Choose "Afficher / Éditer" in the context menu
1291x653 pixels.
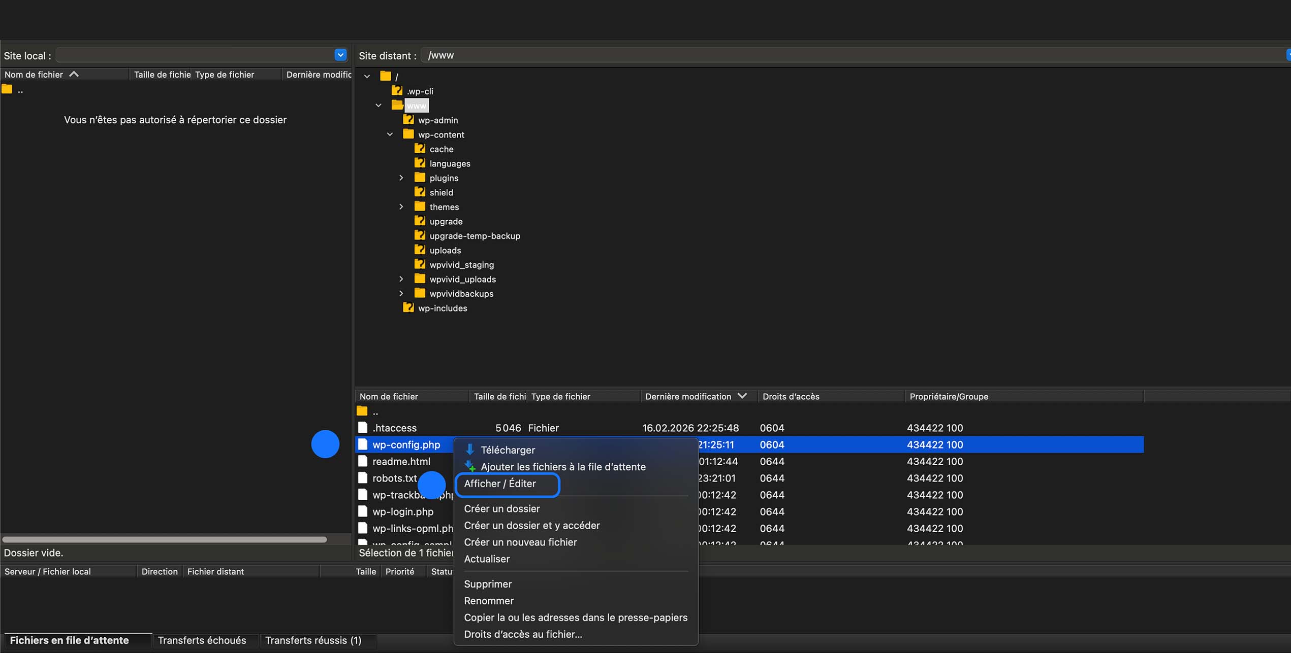pos(499,484)
